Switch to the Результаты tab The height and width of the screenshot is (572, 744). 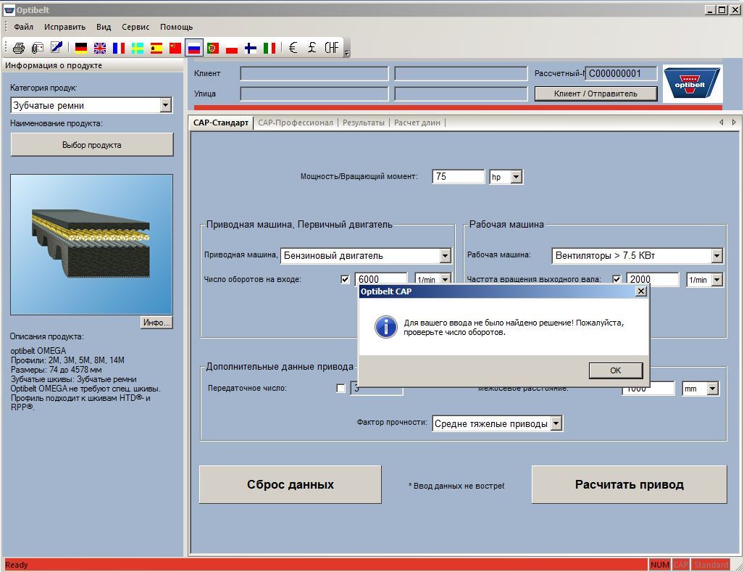[x=363, y=123]
